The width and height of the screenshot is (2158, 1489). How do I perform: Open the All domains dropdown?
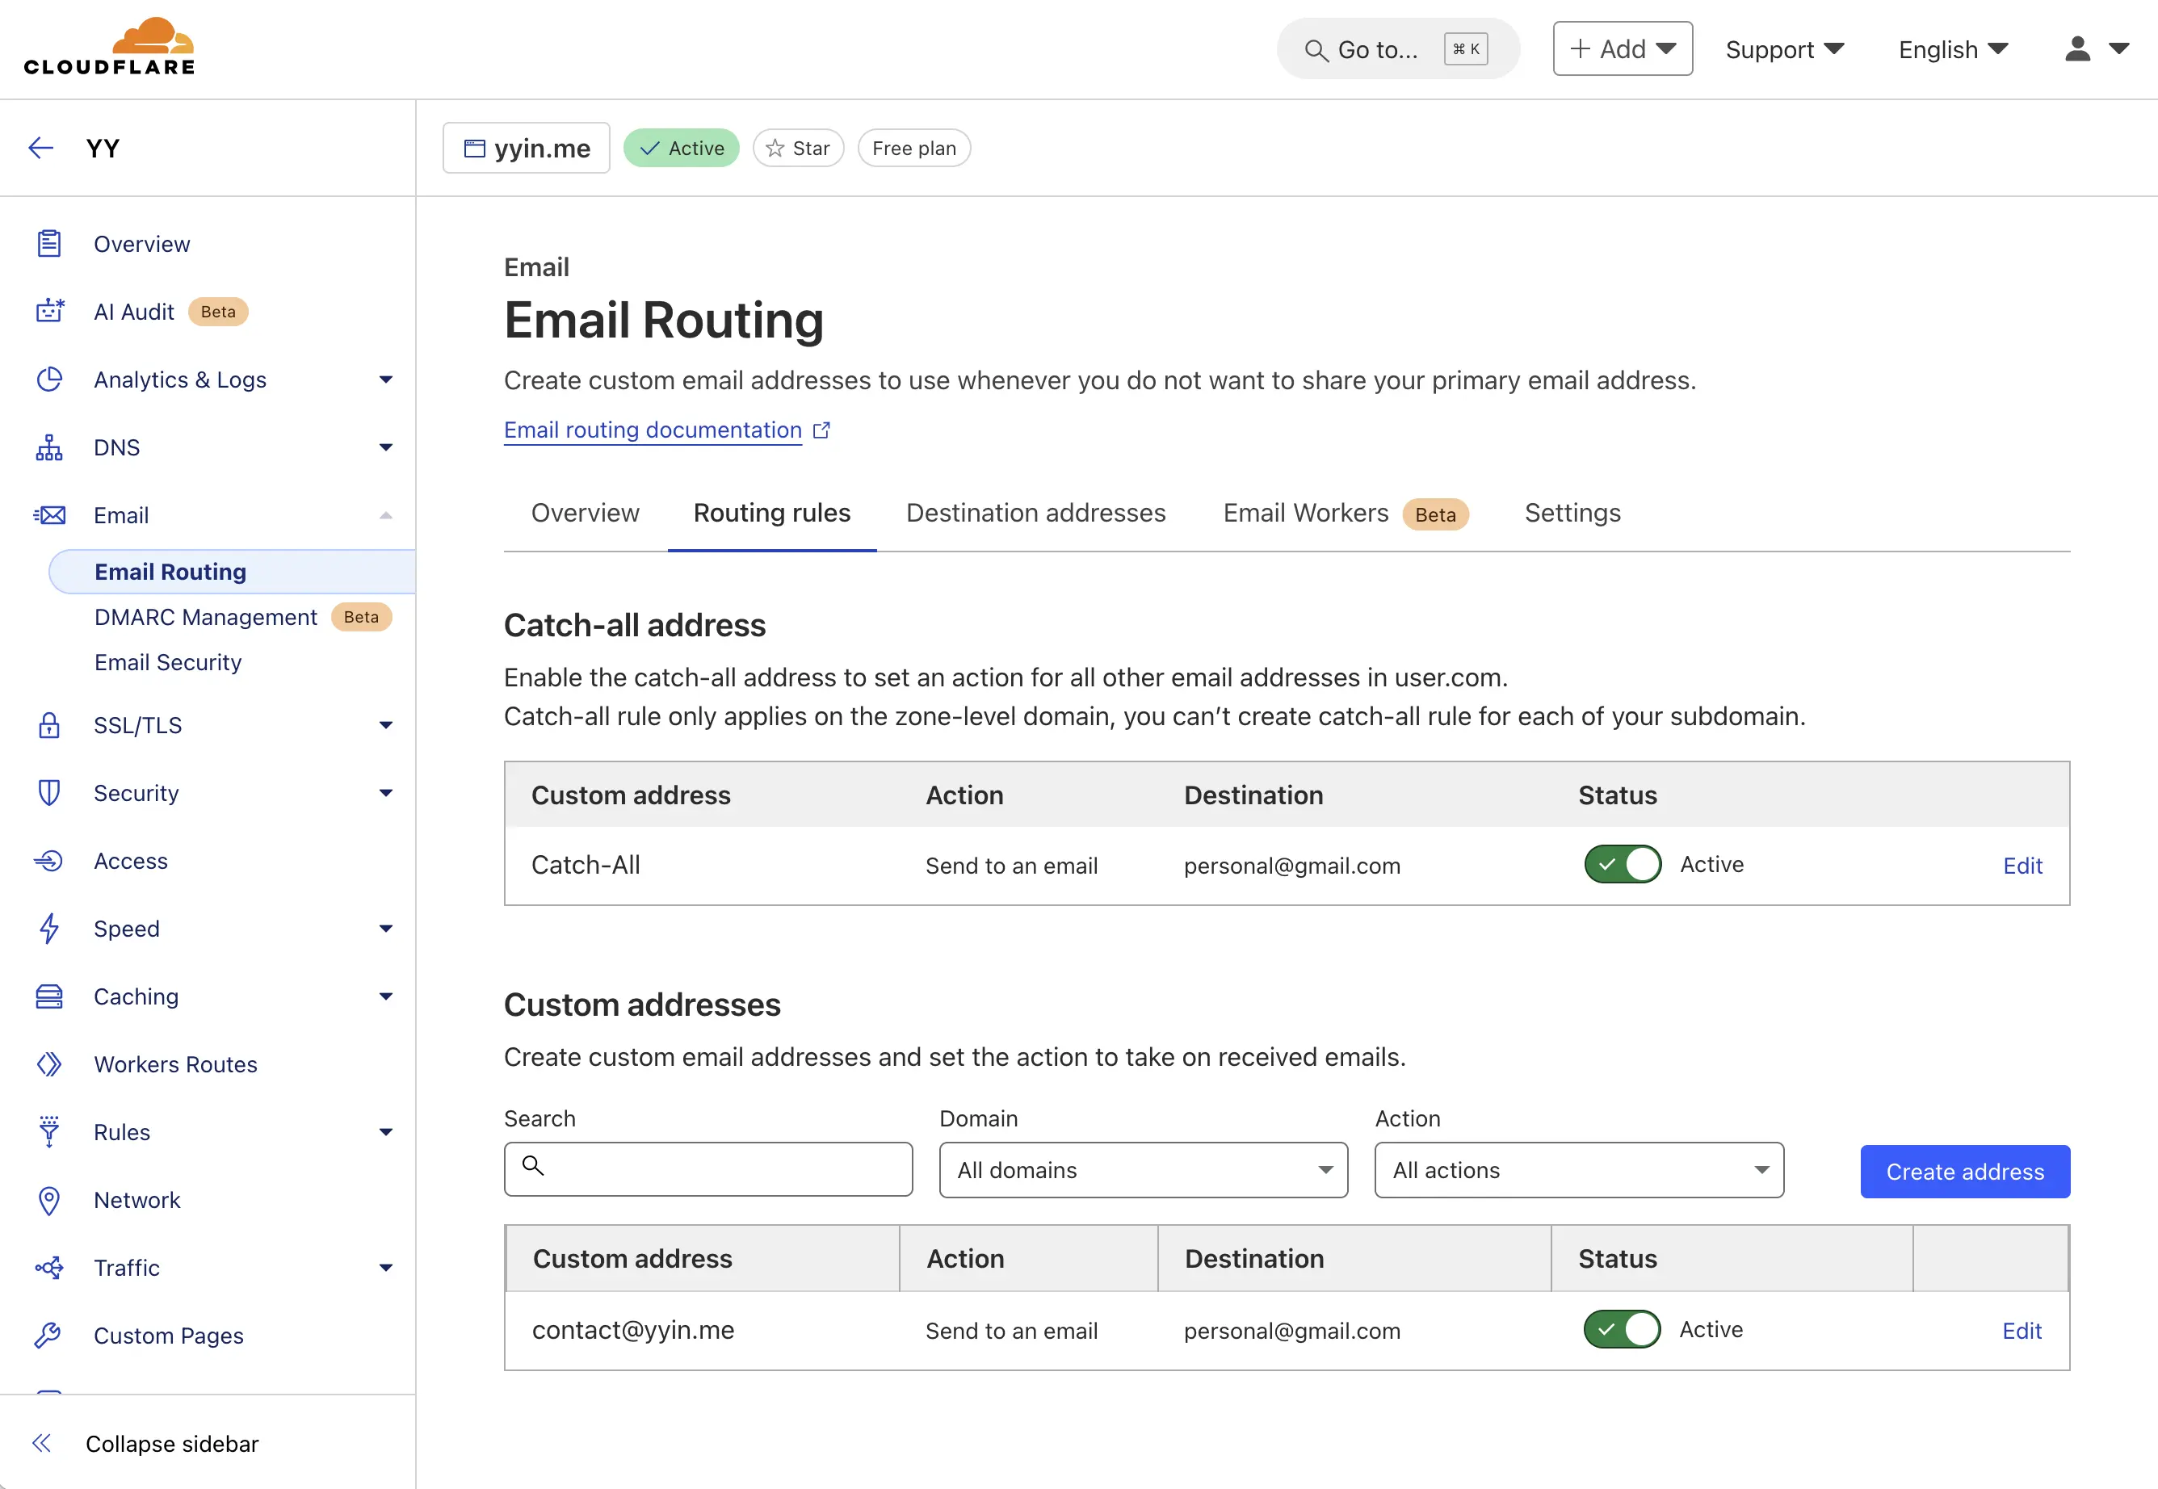tap(1143, 1170)
